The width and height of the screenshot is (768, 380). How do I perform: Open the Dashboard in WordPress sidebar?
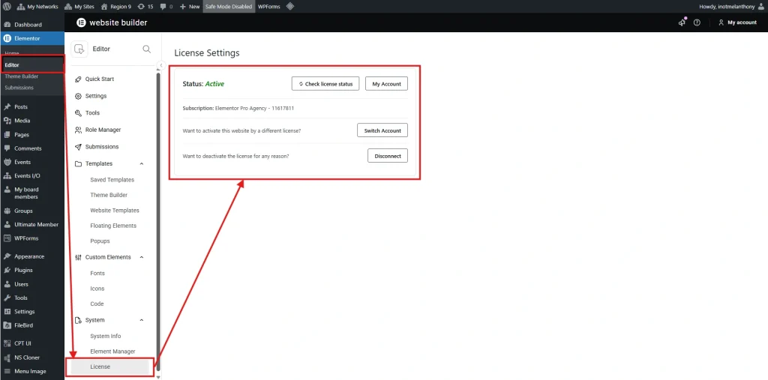tap(31, 25)
